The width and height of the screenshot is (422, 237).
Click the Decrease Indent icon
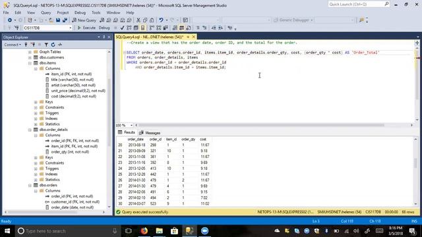click(x=214, y=28)
